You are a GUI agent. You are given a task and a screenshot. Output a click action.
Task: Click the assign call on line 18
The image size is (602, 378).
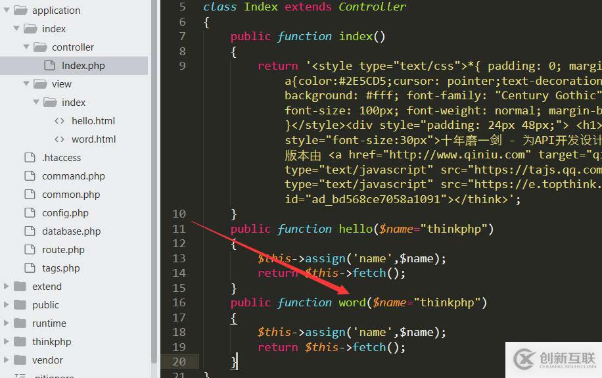(325, 332)
